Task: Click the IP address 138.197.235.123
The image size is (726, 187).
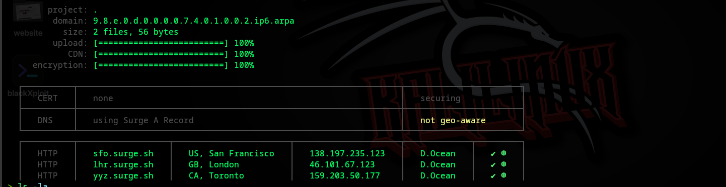Action: tap(347, 154)
